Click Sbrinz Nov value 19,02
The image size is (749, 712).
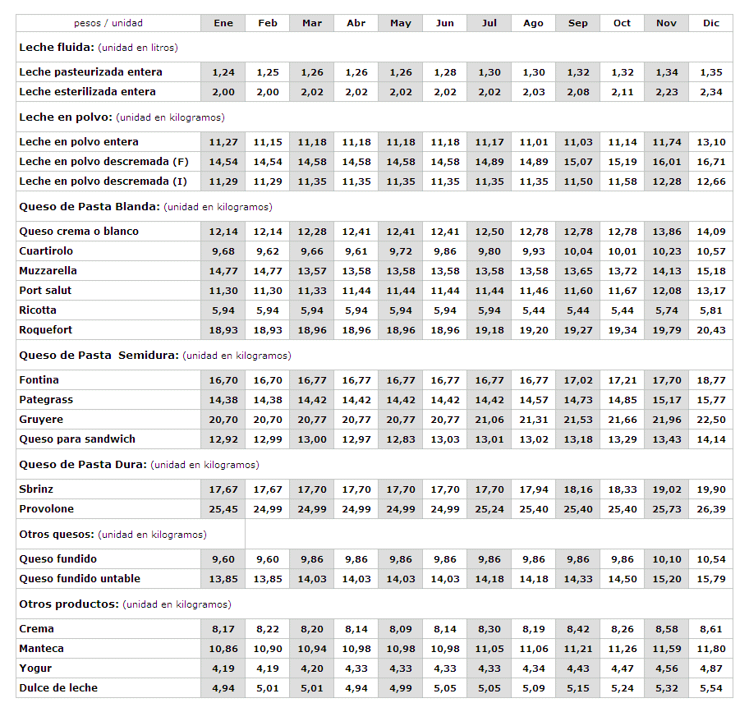(666, 489)
